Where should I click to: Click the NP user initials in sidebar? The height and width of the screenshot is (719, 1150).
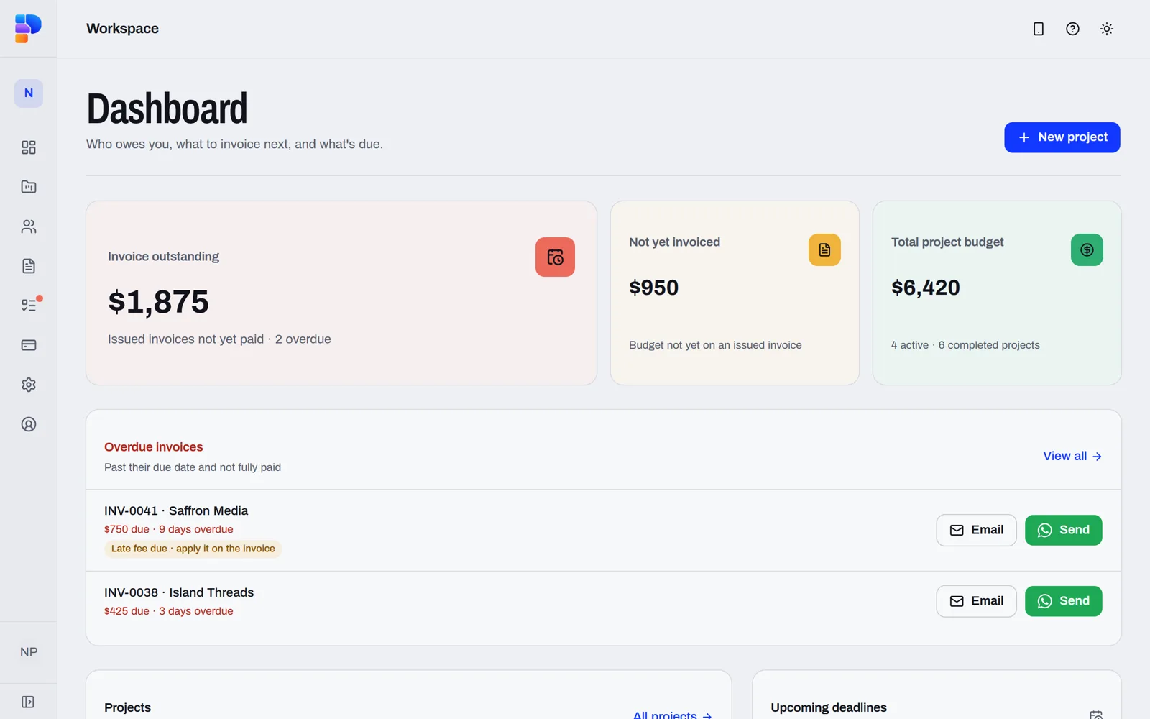[x=29, y=652]
